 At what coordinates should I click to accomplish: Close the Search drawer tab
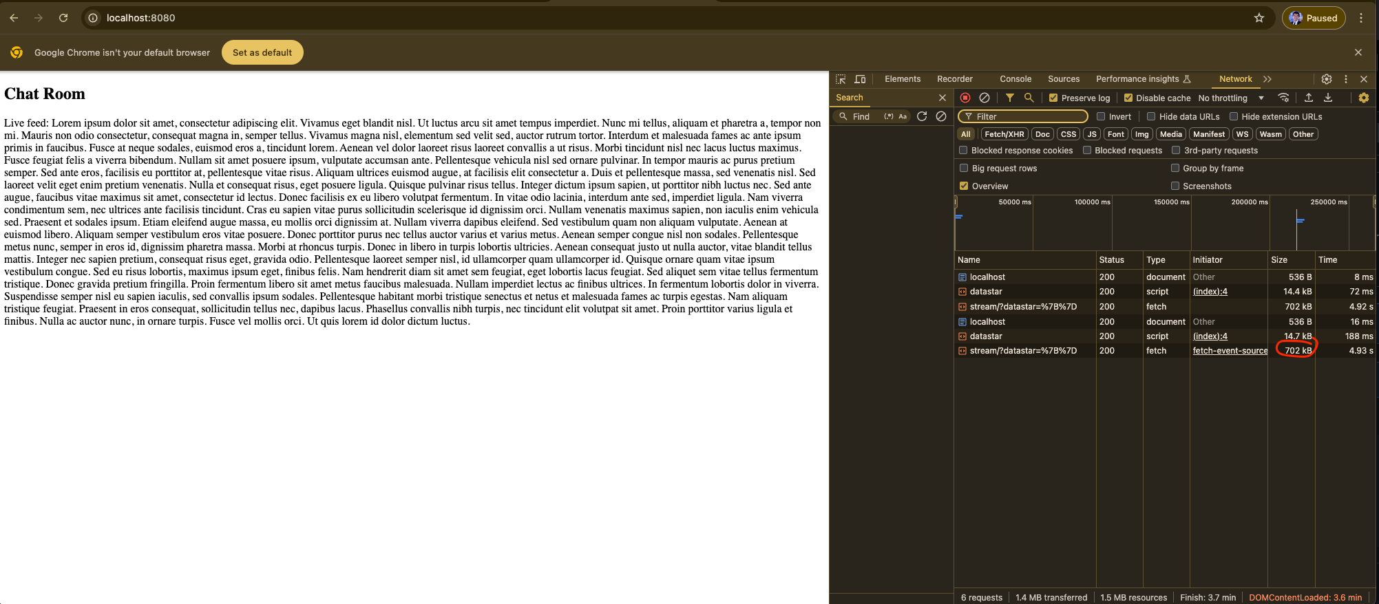pos(943,98)
